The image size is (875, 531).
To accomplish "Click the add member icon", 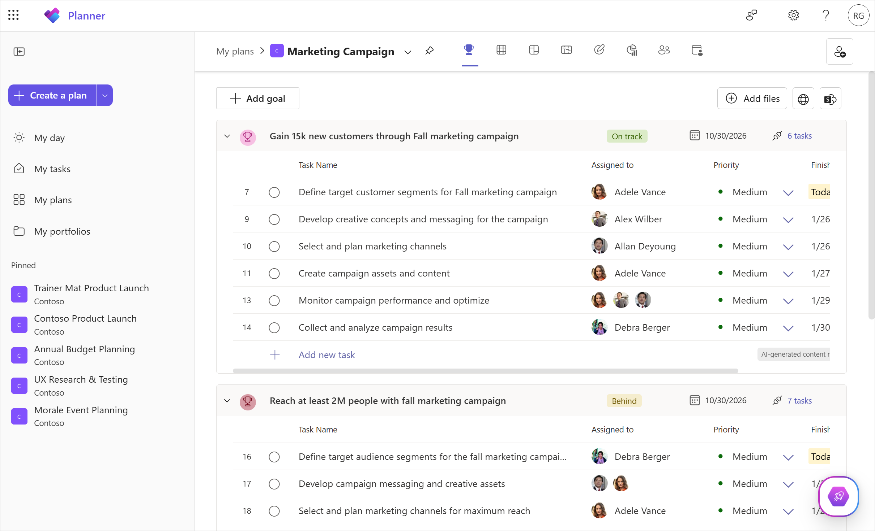I will click(x=840, y=51).
